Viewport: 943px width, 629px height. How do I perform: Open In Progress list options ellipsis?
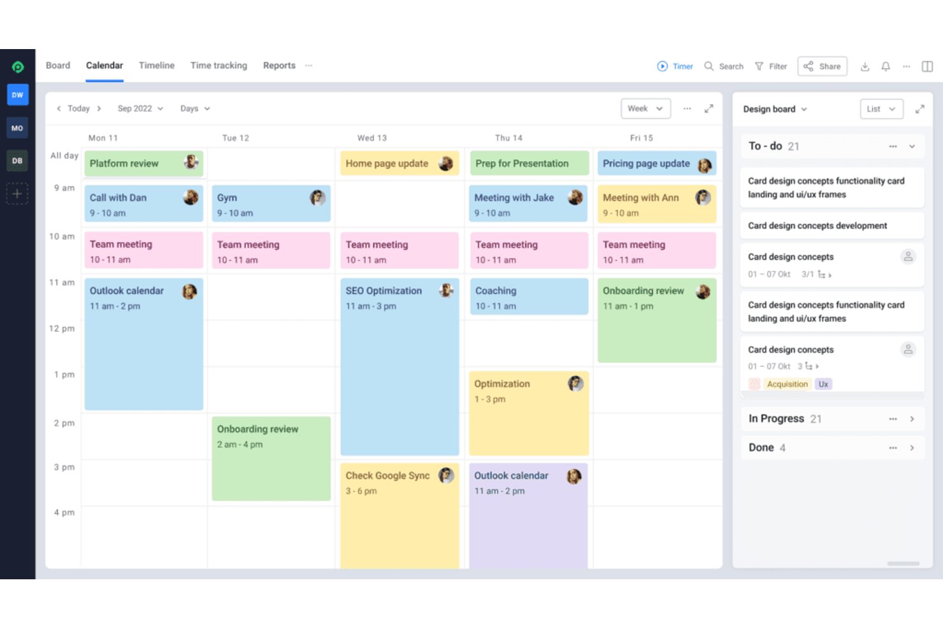click(893, 419)
